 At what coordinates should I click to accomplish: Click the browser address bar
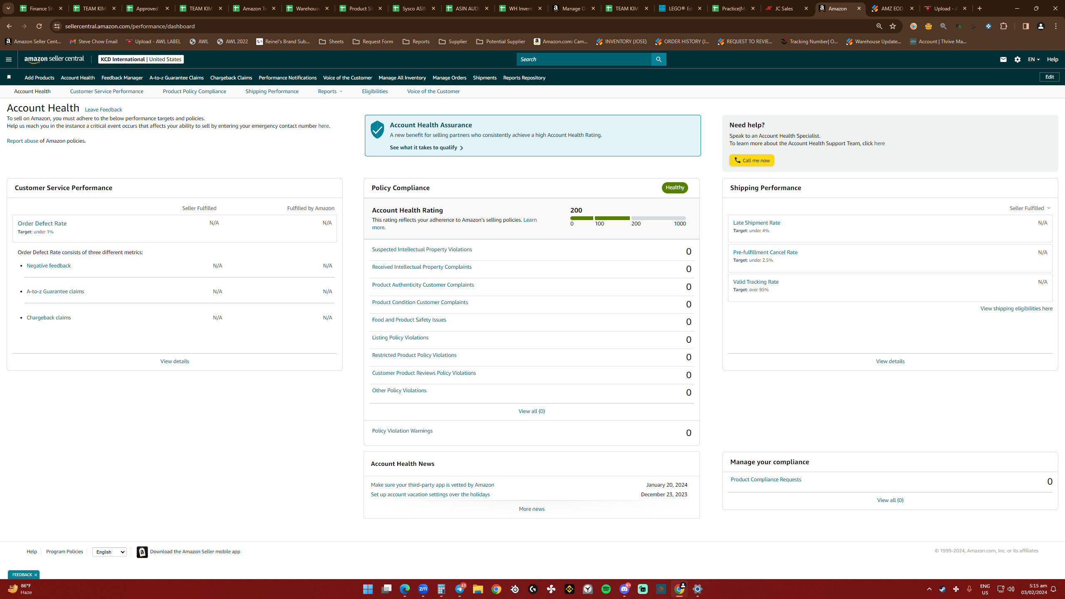pos(466,26)
